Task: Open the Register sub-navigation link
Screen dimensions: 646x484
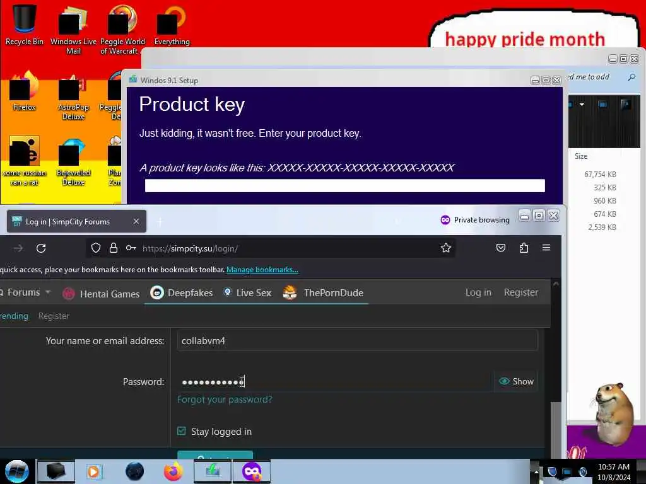Action: [x=54, y=316]
